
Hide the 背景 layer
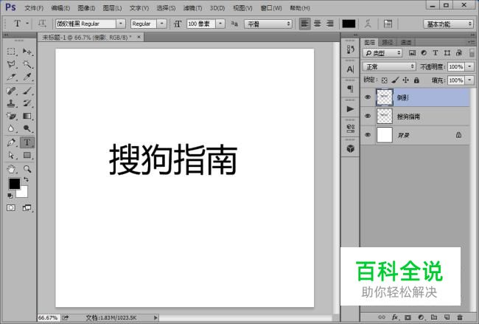pos(368,135)
